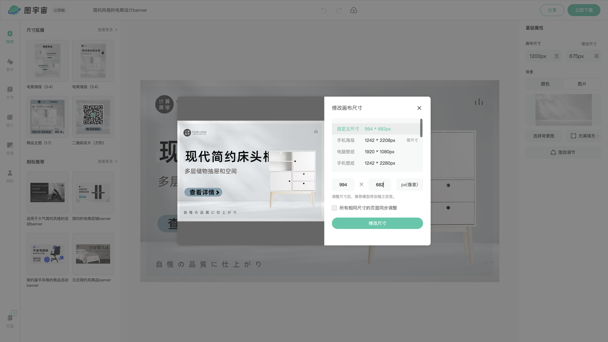This screenshot has height=342, width=608.
Task: Open the px(像素) unit dropdown
Action: click(x=409, y=185)
